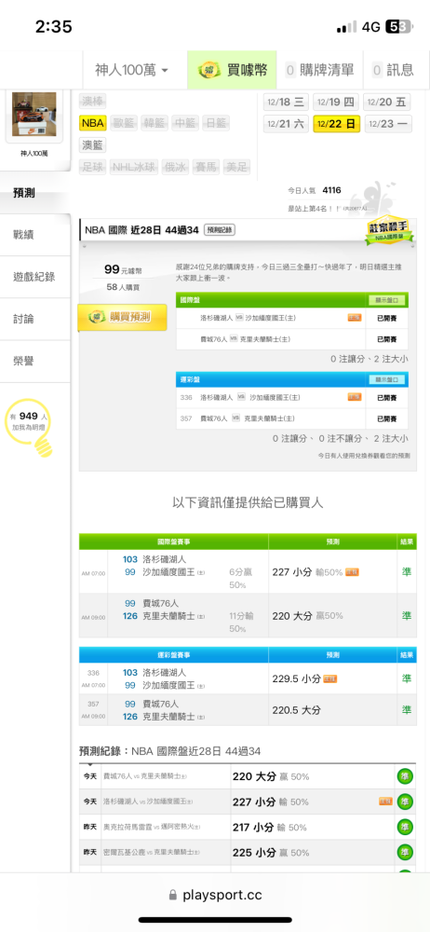Click 準 result for 229.5 小分
Screen dimensions: 430x932
pos(406,678)
